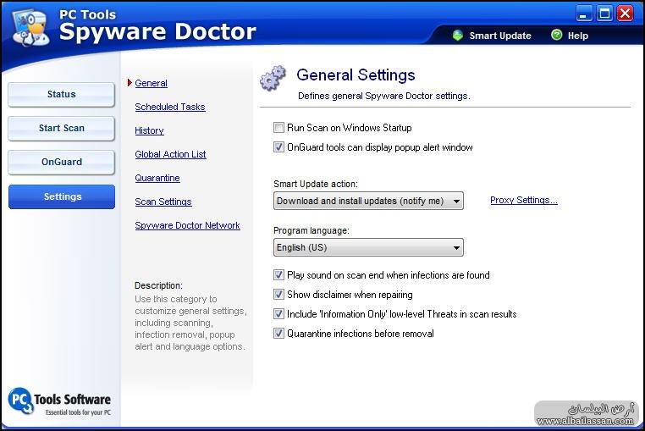645x431 pixels.
Task: Click the Spyware Doctor logo icon
Action: click(30, 27)
